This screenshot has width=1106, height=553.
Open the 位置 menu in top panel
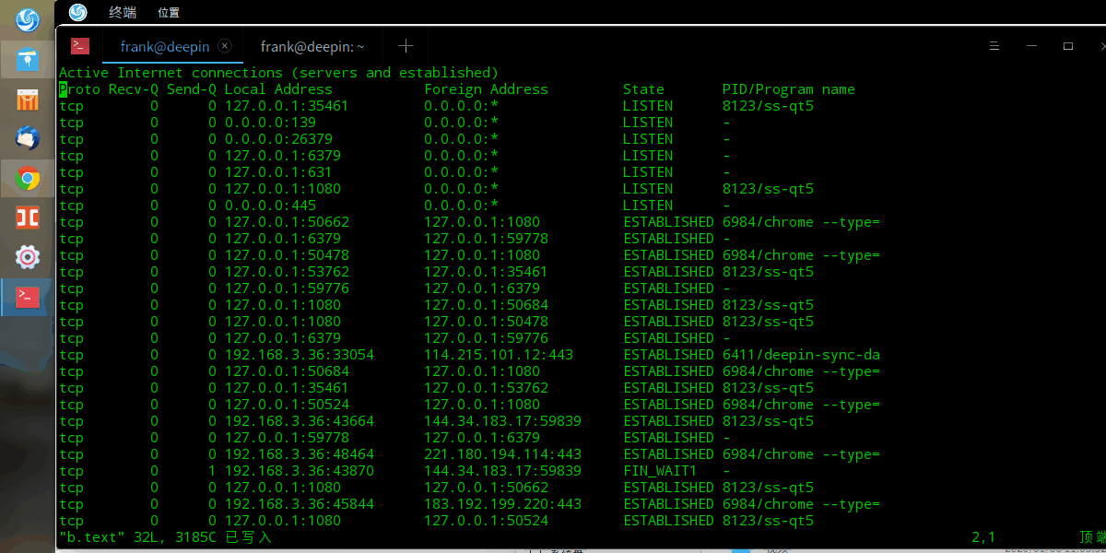click(x=169, y=12)
